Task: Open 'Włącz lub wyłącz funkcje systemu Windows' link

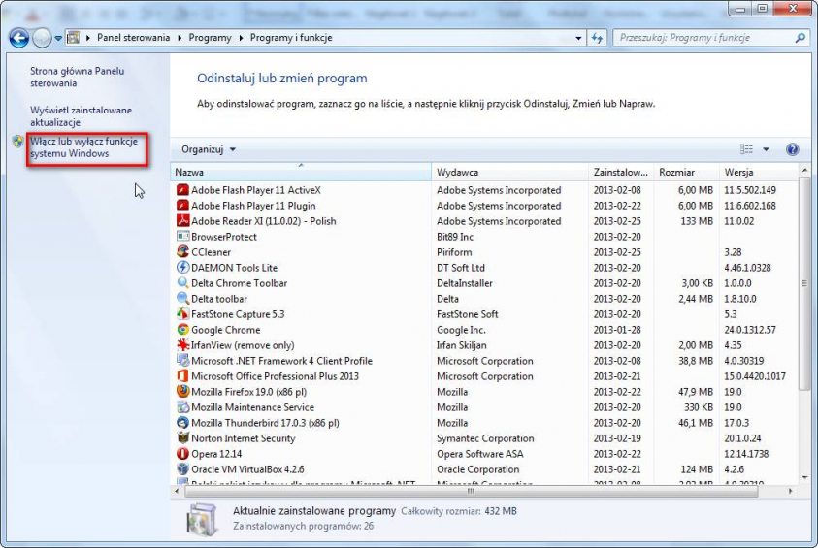Action: [83, 147]
